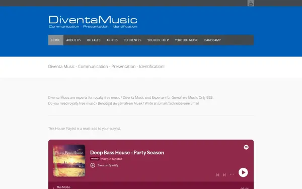
Task: Open the YouTube icon in top bar
Action: tap(250, 3)
